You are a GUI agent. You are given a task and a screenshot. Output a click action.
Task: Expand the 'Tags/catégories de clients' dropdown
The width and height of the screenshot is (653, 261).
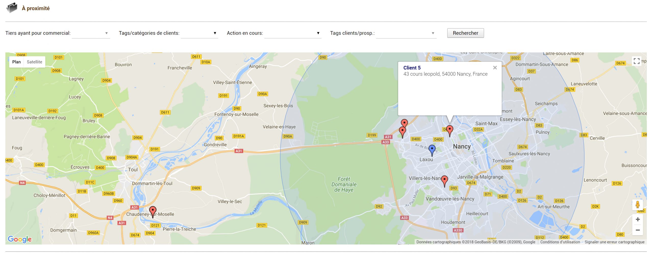pyautogui.click(x=199, y=33)
